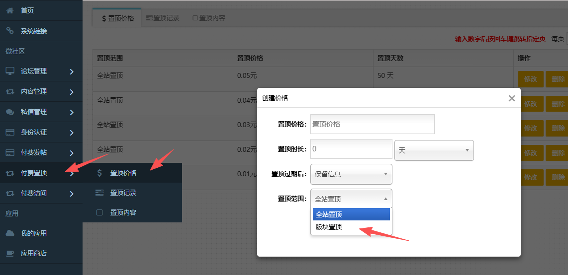
Task: Click the monitor icon beside 论坛管理
Action: [10, 71]
